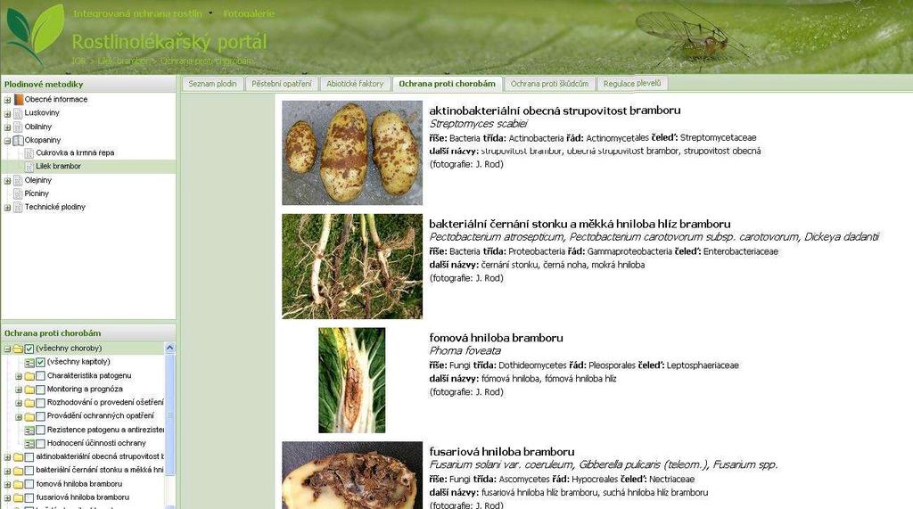Select Pícniny in the crop tree
The width and height of the screenshot is (913, 509).
pyautogui.click(x=37, y=194)
